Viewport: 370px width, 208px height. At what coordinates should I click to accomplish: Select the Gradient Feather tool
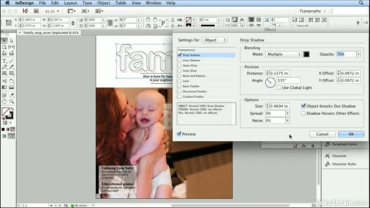coord(12,87)
